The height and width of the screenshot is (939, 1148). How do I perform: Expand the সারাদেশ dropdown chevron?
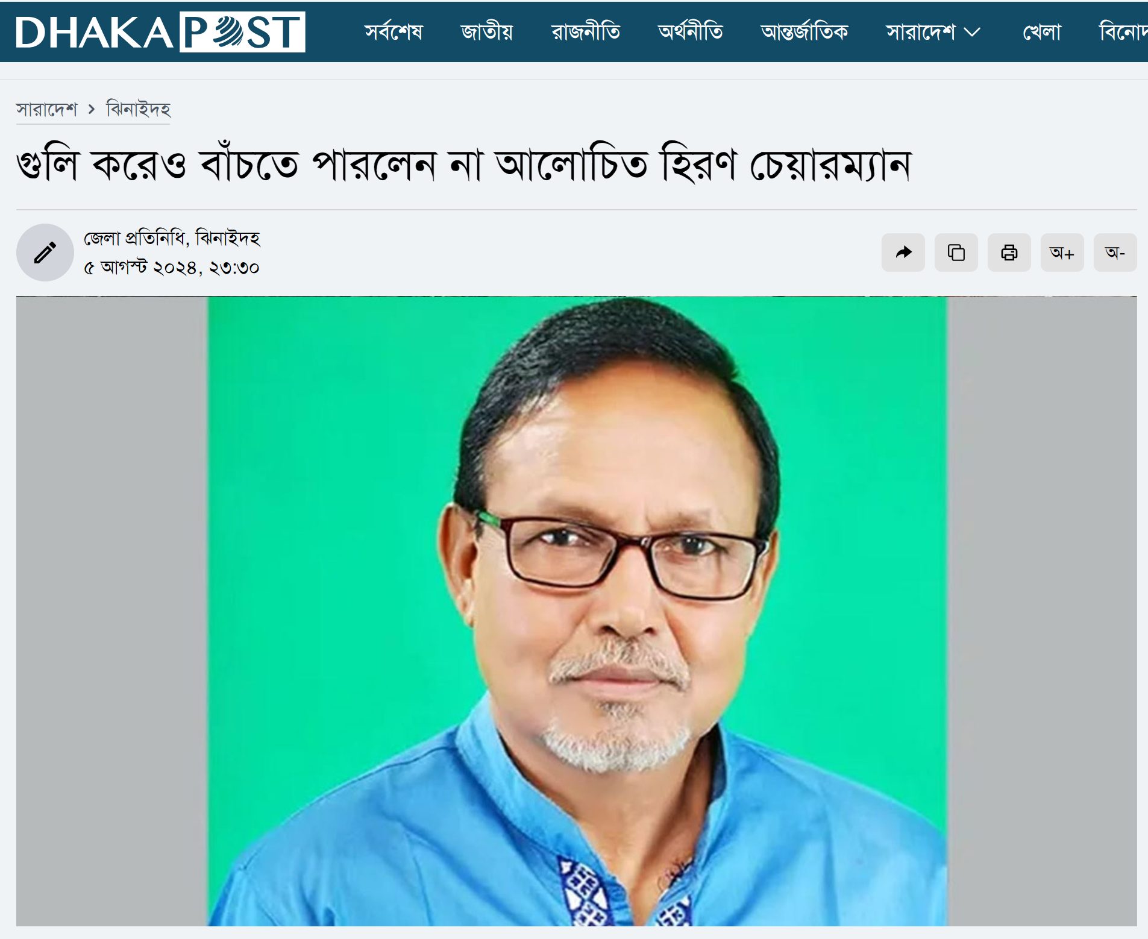(972, 32)
